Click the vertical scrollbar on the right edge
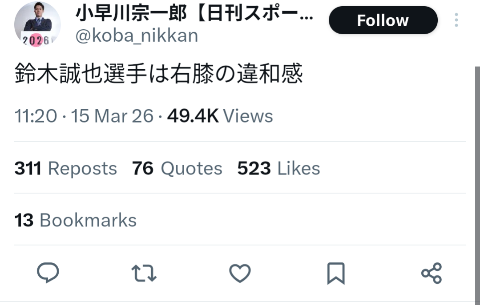 pos(477,183)
